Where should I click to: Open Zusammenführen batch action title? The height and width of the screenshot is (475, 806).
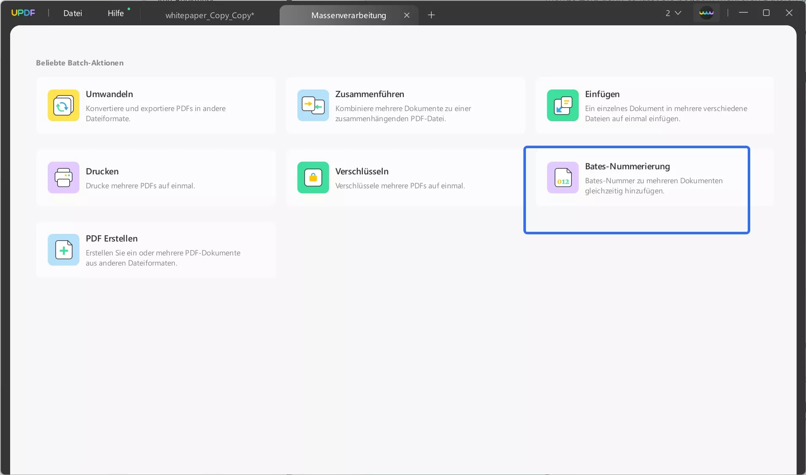[x=370, y=94]
